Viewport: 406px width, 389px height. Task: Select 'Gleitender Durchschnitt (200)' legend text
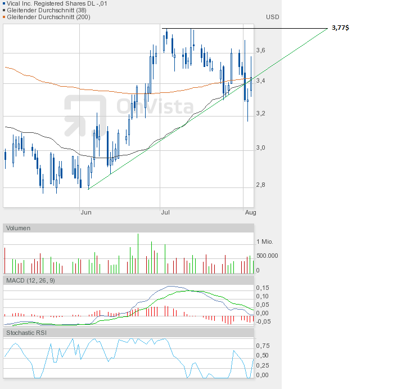pyautogui.click(x=49, y=17)
